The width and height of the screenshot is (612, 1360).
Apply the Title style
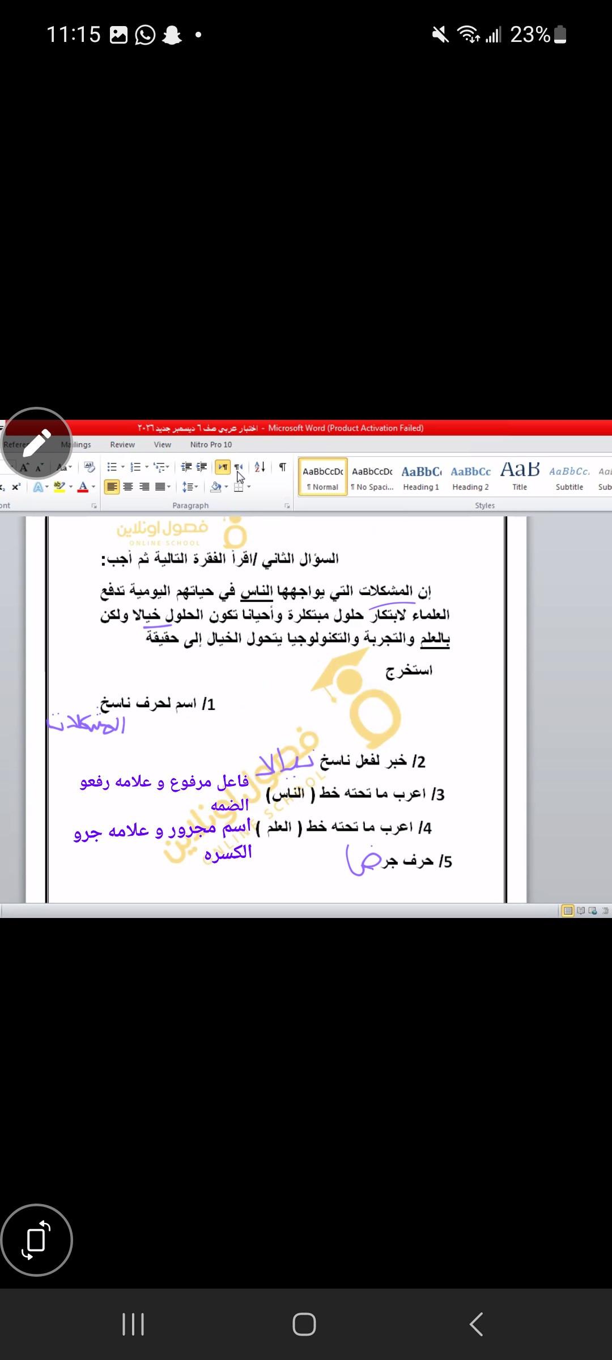pyautogui.click(x=520, y=477)
